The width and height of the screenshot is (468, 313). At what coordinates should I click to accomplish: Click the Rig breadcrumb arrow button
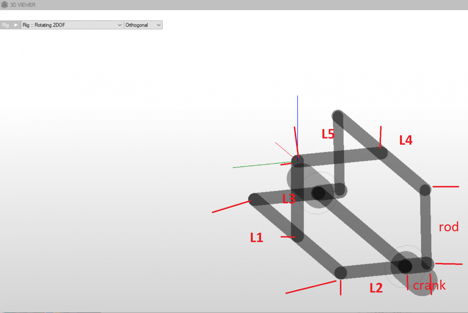[16, 25]
